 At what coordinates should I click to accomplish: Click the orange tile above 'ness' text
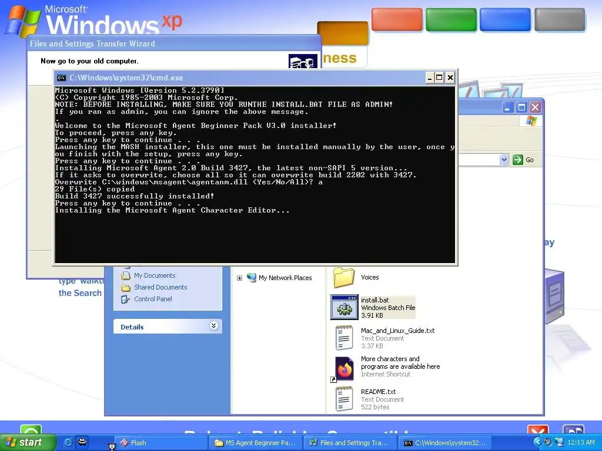point(343,33)
